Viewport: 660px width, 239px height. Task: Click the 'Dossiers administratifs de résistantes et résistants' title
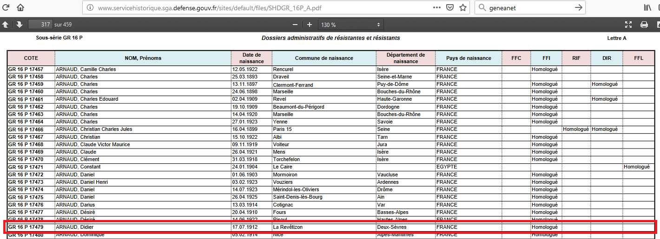point(330,38)
